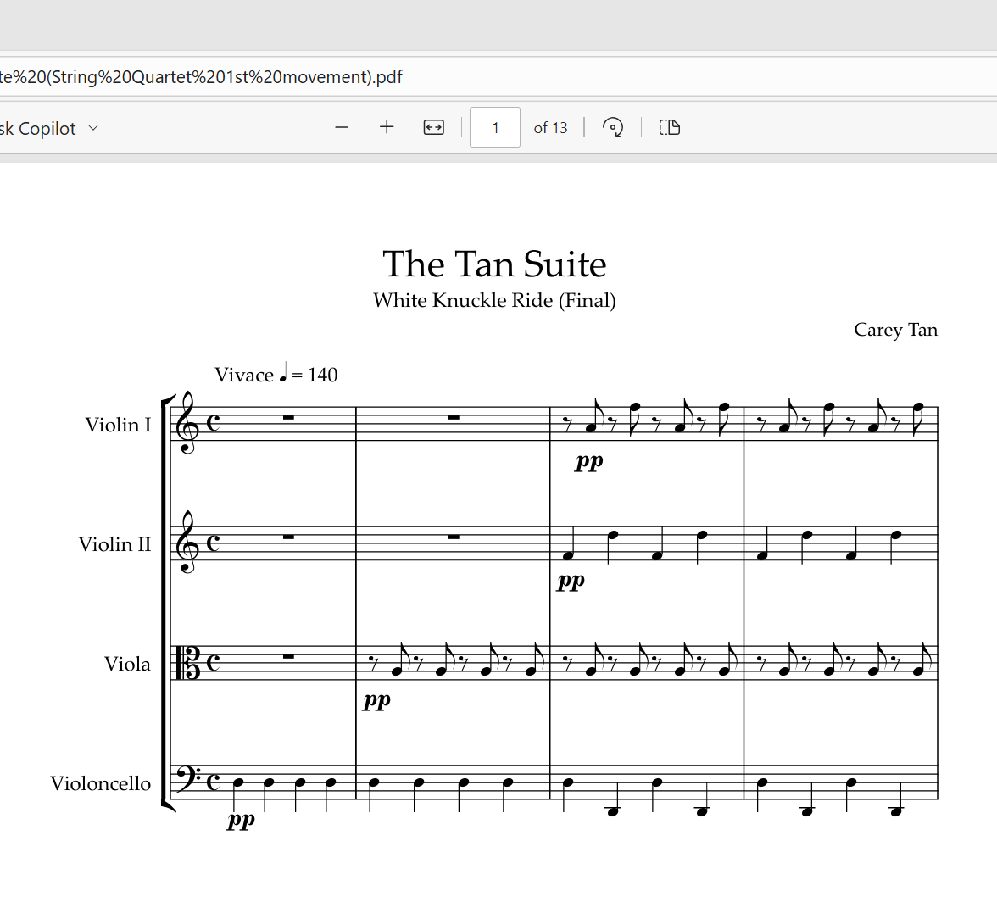Select the page number input field
This screenshot has width=997, height=913.
click(x=495, y=128)
